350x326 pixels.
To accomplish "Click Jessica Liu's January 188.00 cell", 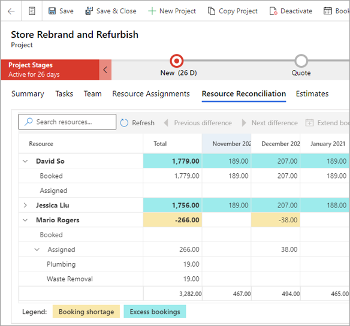I will pyautogui.click(x=325, y=205).
